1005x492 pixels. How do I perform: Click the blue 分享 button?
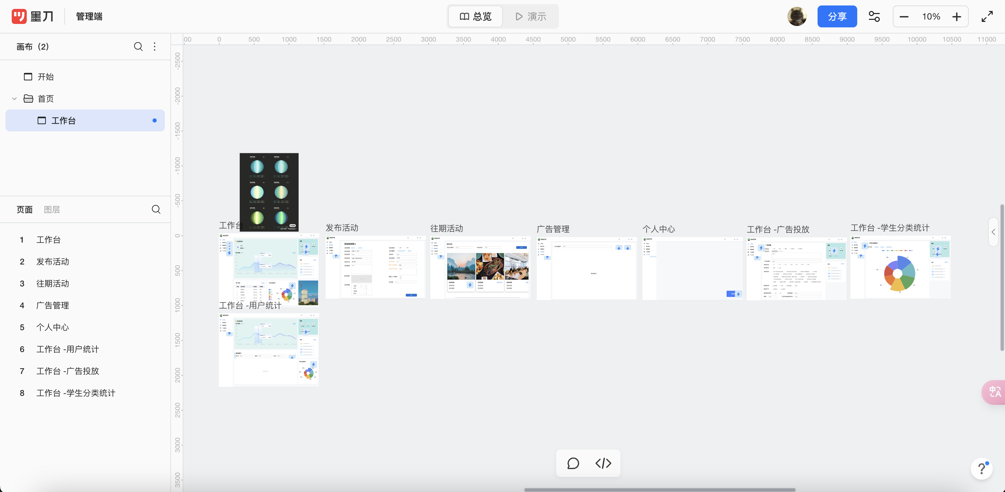click(837, 16)
